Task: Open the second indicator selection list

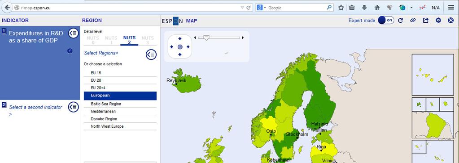Action: click(74, 107)
